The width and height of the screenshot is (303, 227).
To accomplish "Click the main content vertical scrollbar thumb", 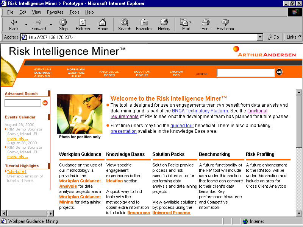I will pos(299,121).
